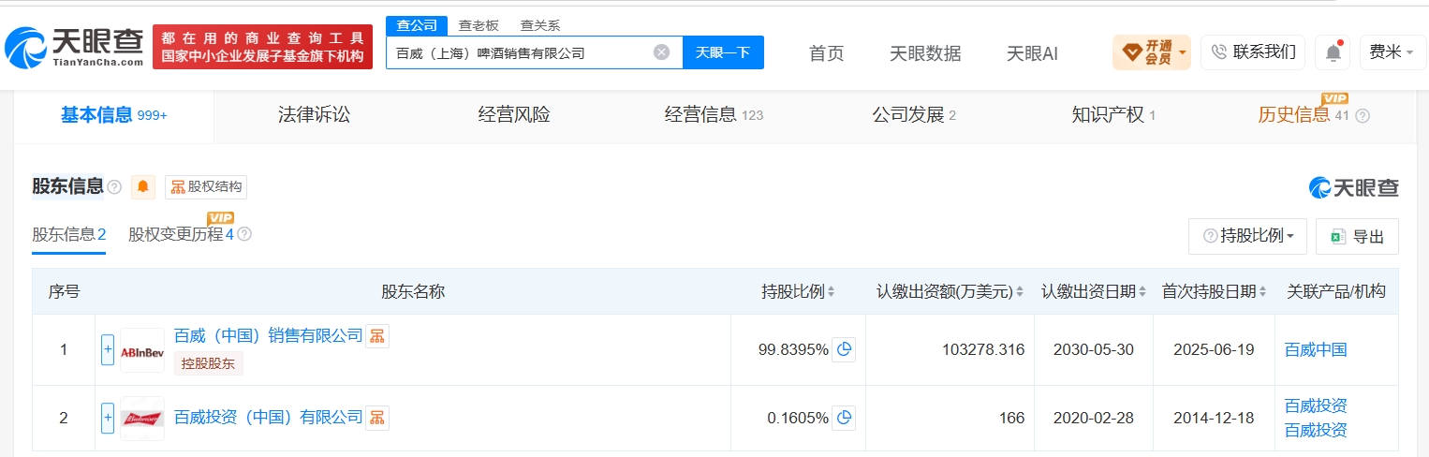Open the 费米 user account dropdown
The image size is (1429, 457).
pos(1391,52)
